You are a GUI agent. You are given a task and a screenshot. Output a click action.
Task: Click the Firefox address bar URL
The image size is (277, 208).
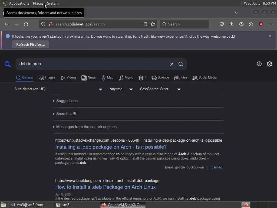coord(80,24)
